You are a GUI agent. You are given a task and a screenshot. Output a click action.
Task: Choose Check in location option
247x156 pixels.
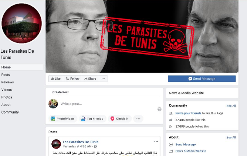(x=119, y=119)
